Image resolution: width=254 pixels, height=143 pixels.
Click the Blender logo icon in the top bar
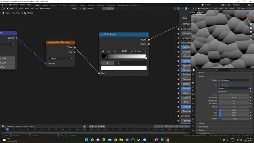click(2, 5)
